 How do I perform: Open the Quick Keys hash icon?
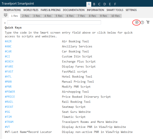coord(136,22)
